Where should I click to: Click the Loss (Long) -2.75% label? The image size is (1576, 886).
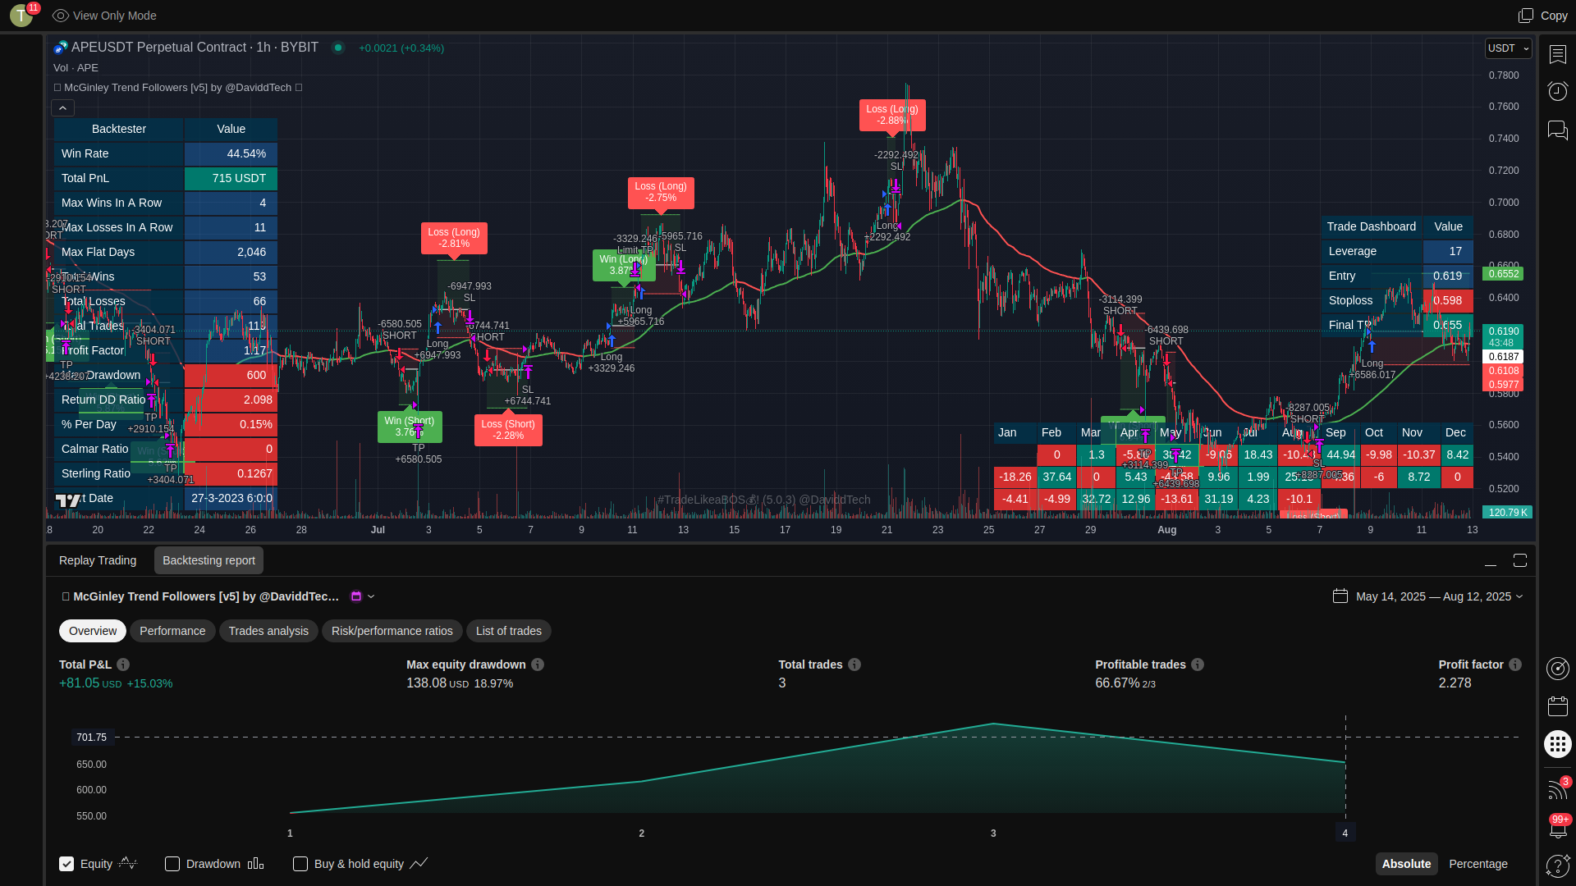tap(661, 192)
